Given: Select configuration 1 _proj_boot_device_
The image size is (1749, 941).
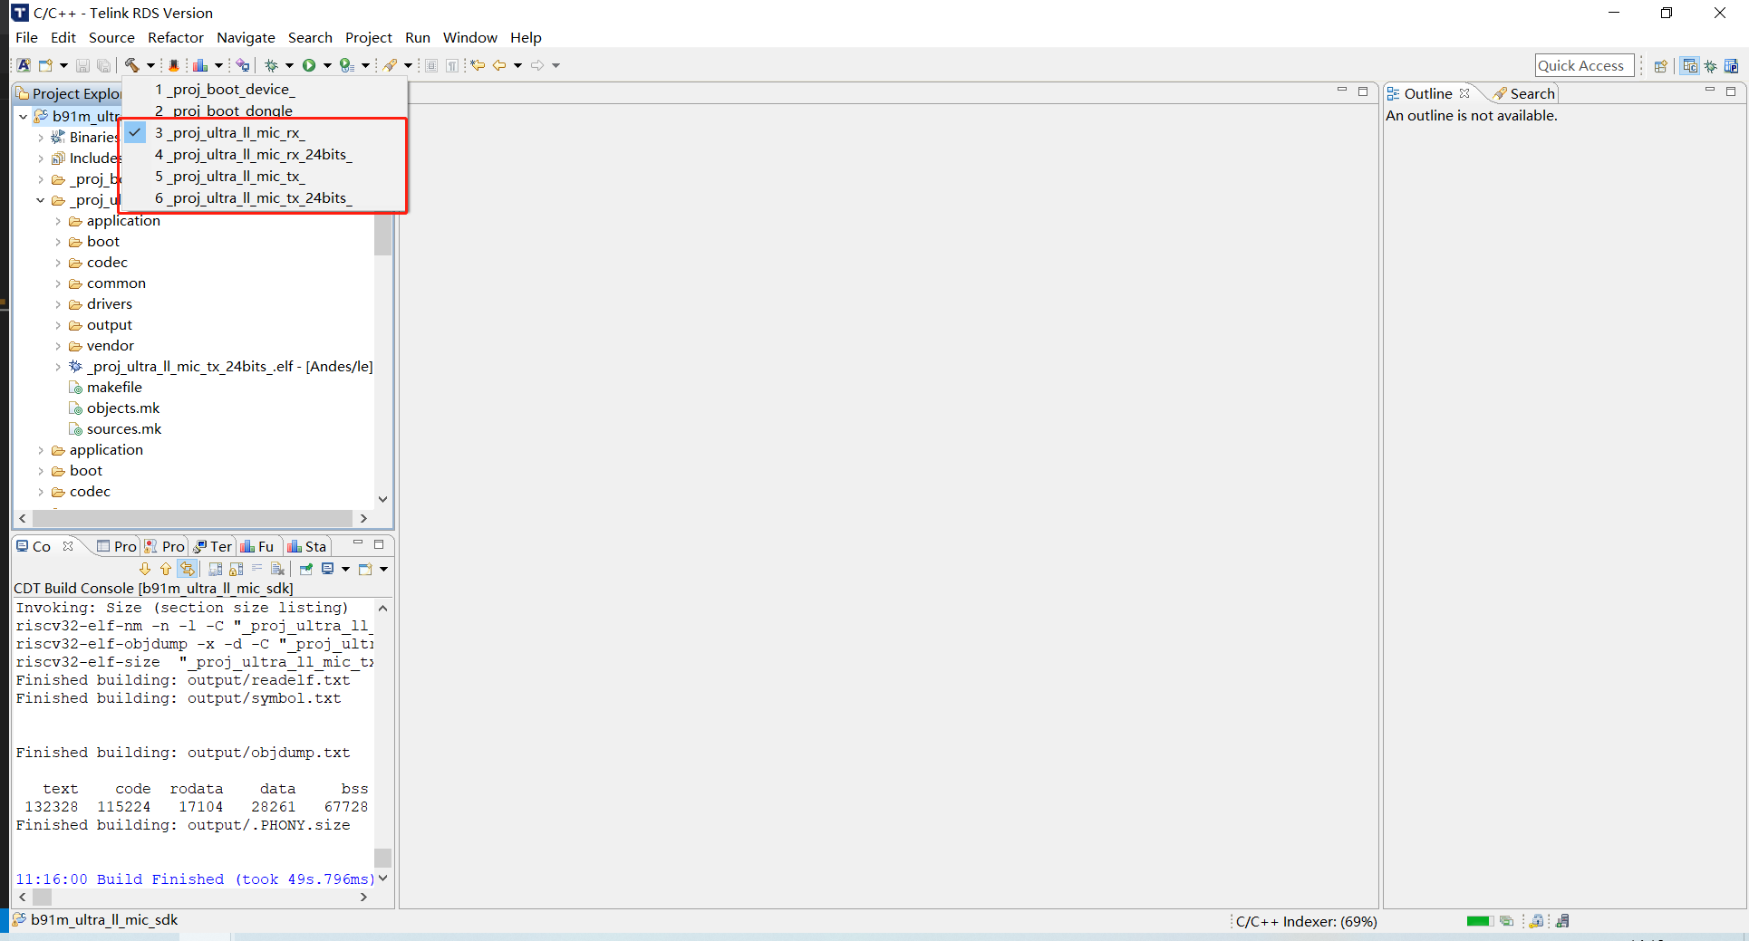Looking at the screenshot, I should click(263, 89).
